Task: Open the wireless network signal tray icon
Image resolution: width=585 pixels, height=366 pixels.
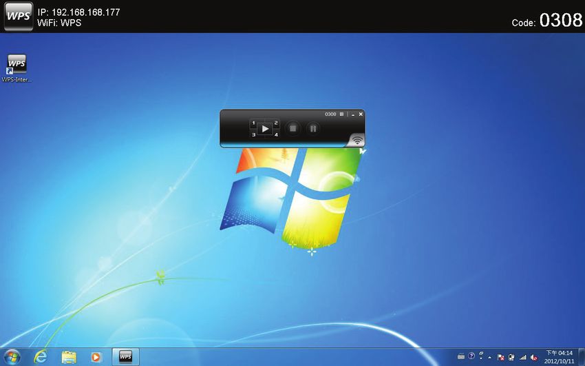Action: point(523,358)
